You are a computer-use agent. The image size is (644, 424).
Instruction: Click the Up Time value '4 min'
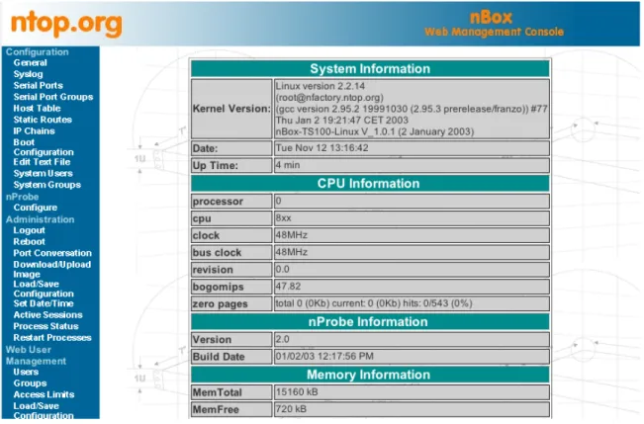(x=288, y=165)
